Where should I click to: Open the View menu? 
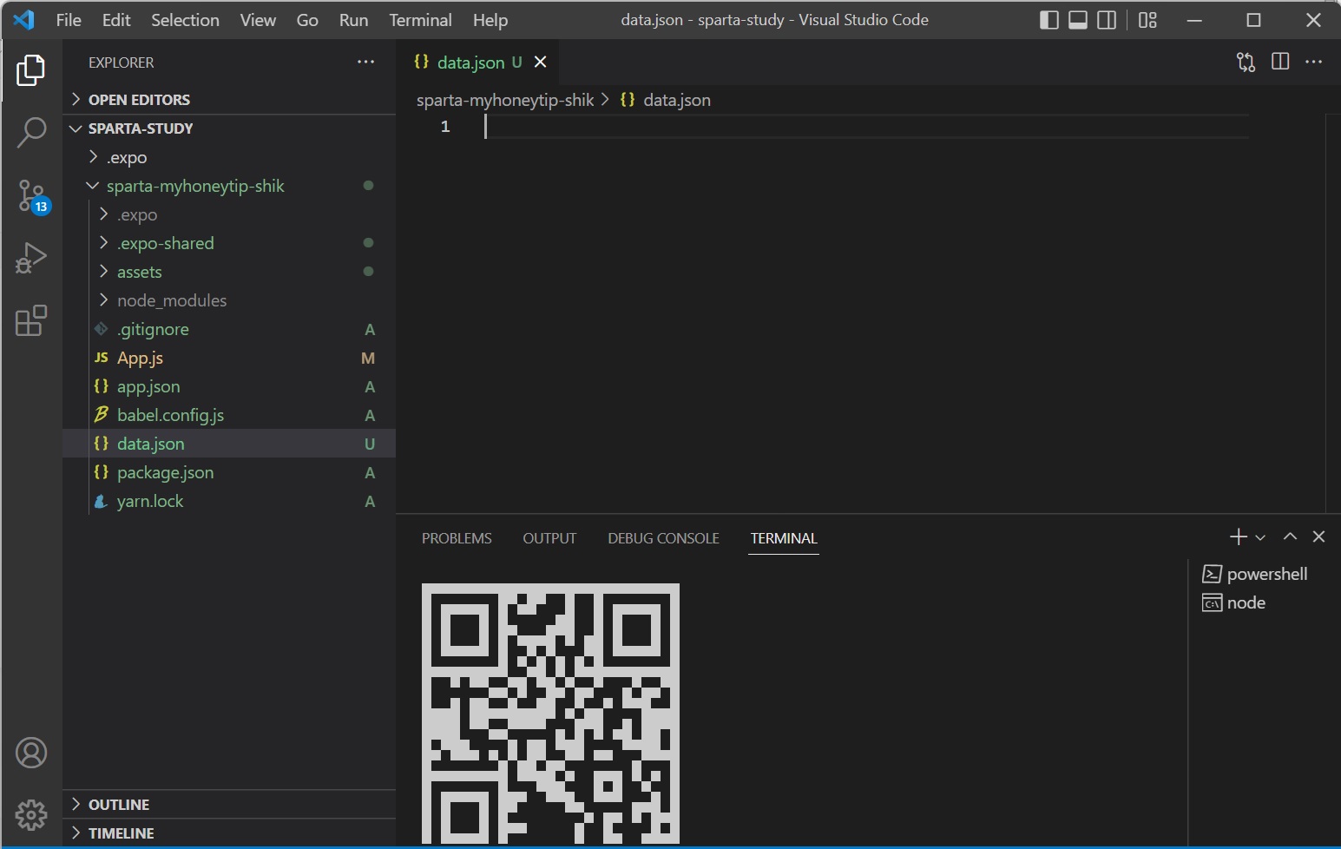click(258, 20)
